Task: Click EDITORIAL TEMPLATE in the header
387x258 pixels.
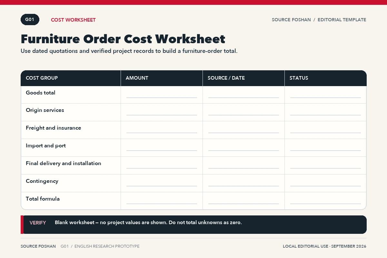Action: click(342, 20)
